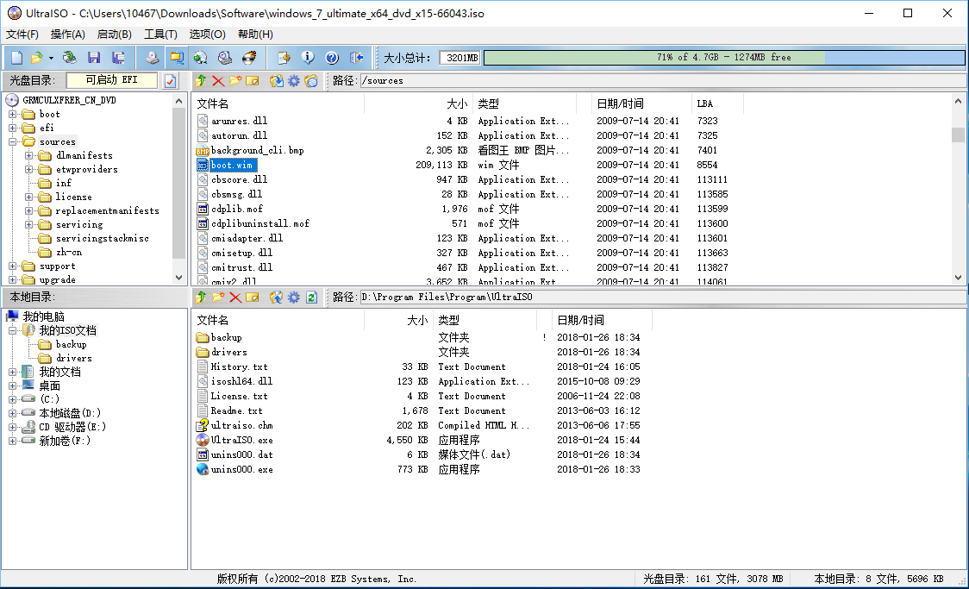969x589 pixels.
Task: Click gear icon in image pane toolbar
Action: click(x=293, y=81)
